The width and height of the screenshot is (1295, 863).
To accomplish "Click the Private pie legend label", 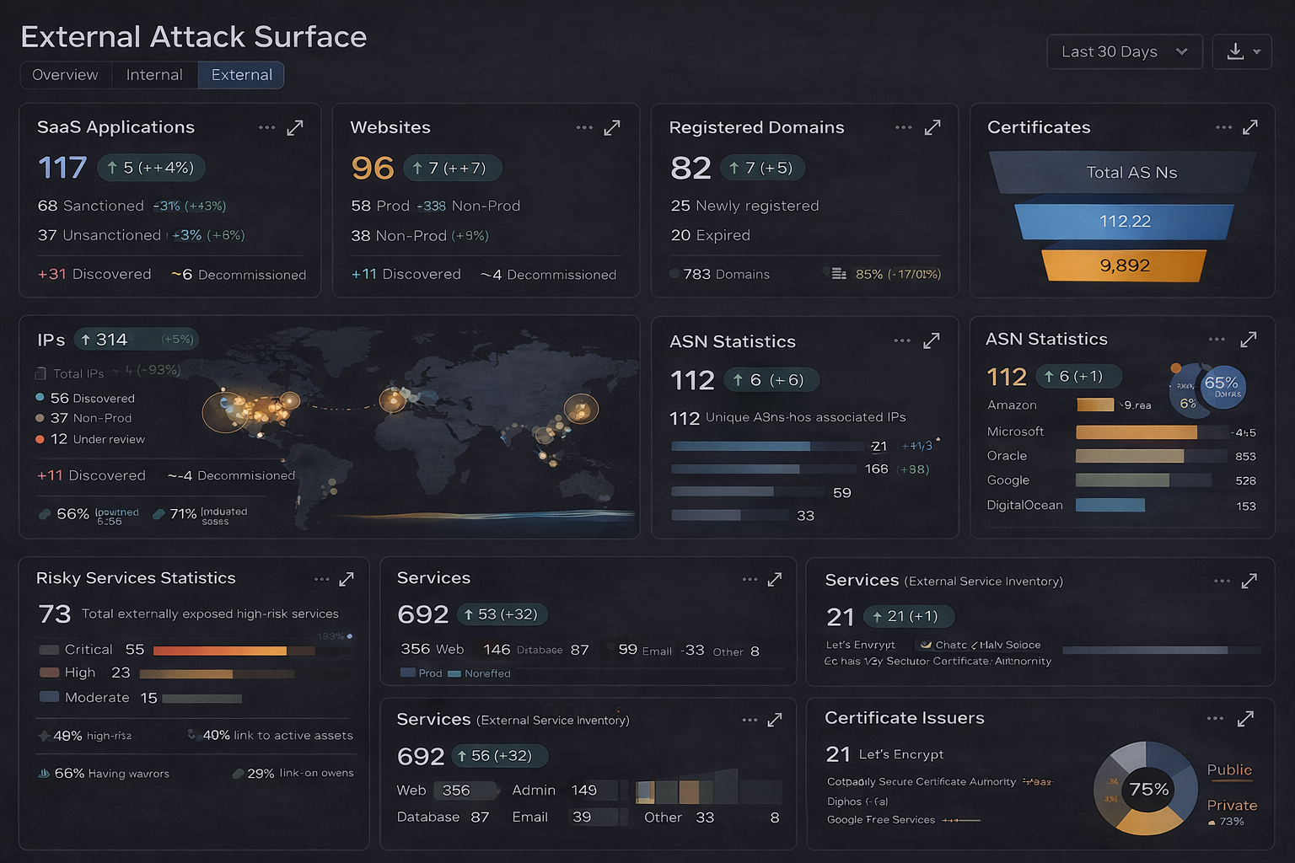I will tap(1232, 805).
